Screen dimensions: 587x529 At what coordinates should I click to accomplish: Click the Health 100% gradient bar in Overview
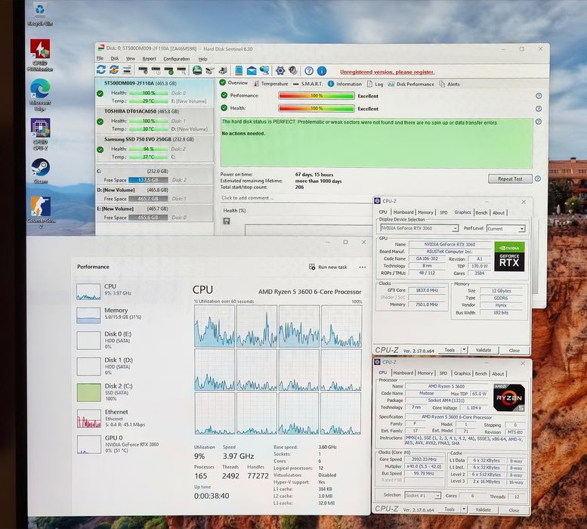tap(317, 109)
